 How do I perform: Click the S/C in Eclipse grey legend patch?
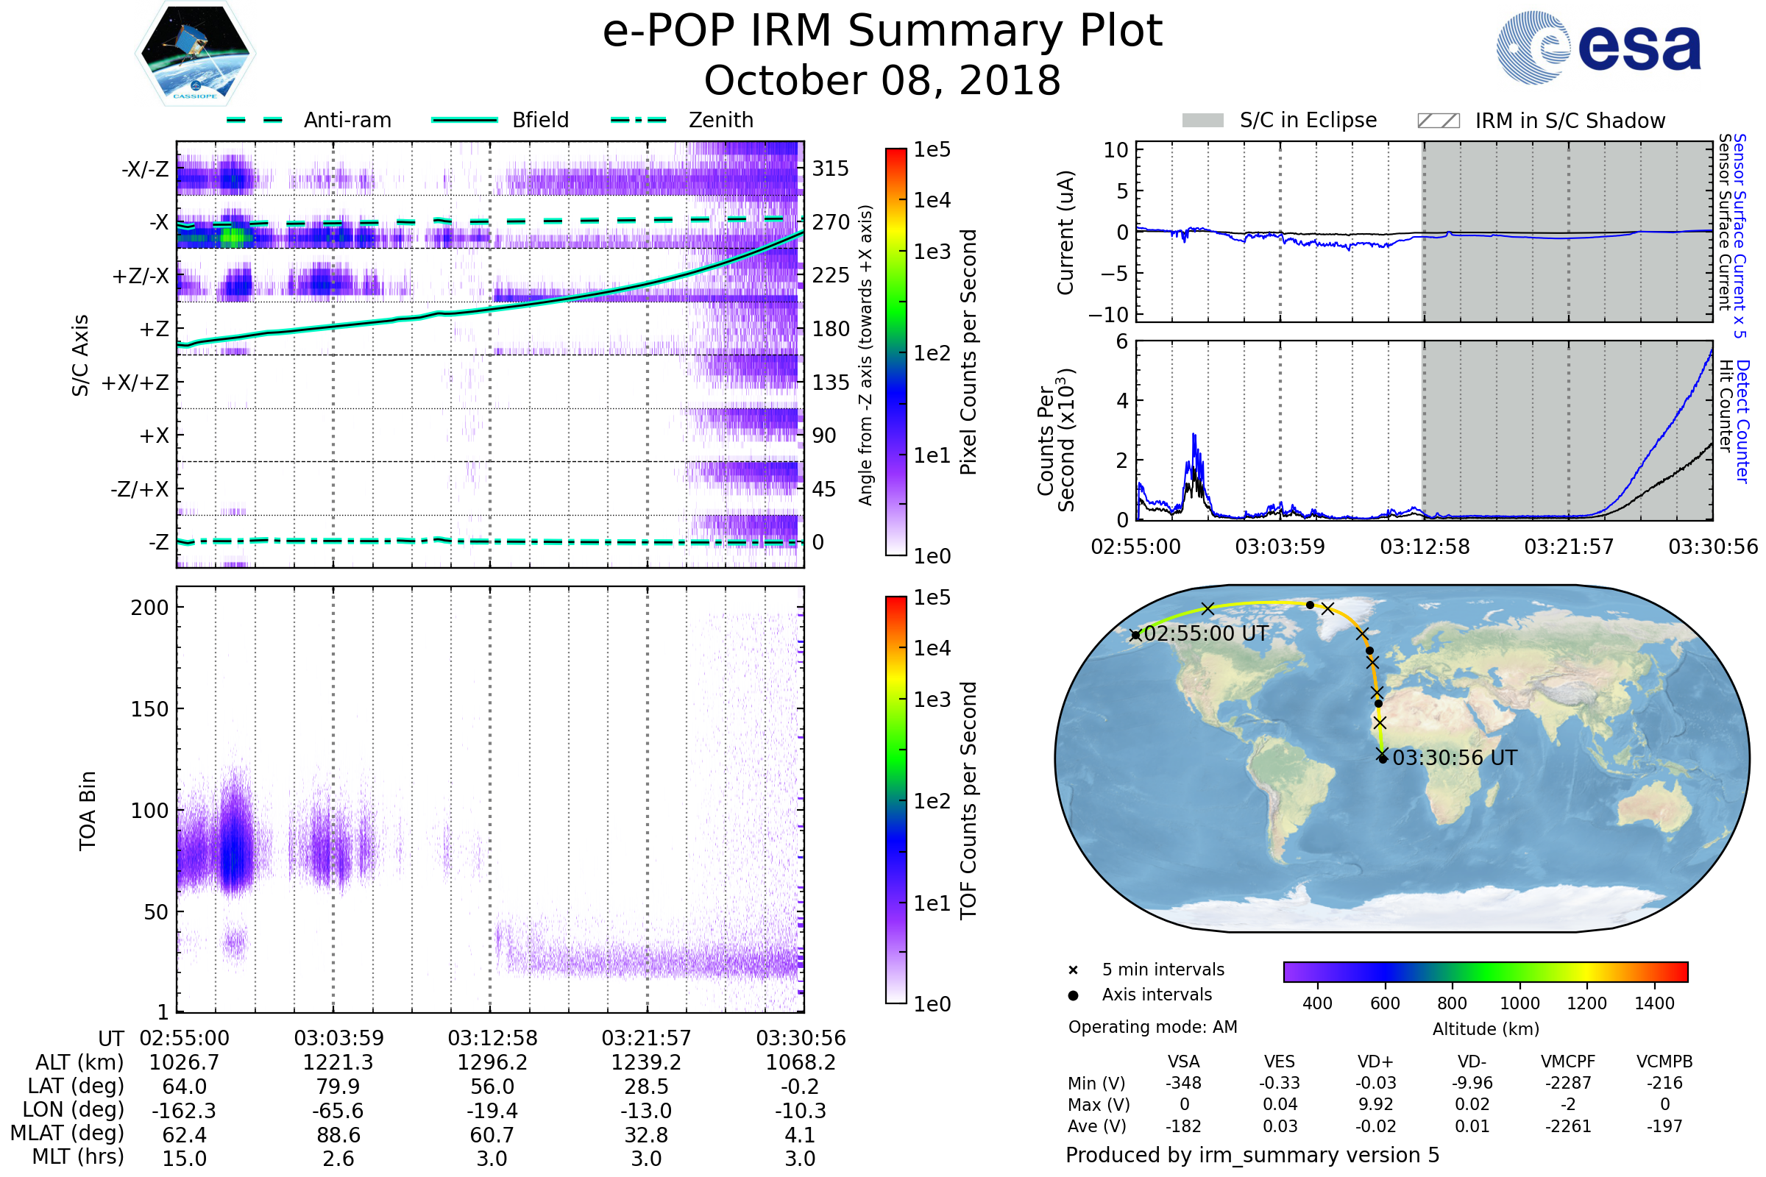1203,121
